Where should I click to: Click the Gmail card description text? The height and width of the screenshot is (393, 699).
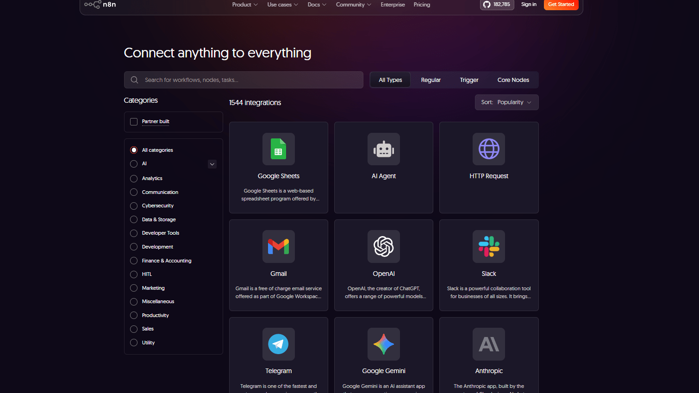click(278, 293)
